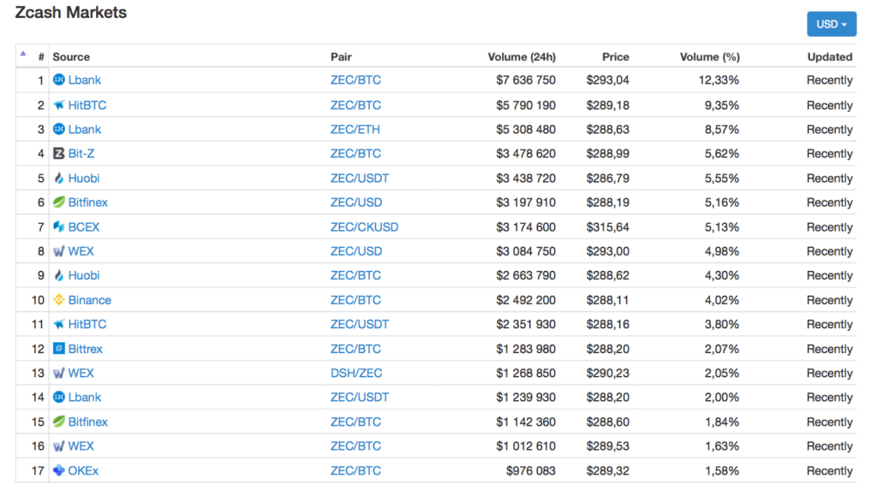
Task: Click the sort arrow beside the # column
Action: 23,54
